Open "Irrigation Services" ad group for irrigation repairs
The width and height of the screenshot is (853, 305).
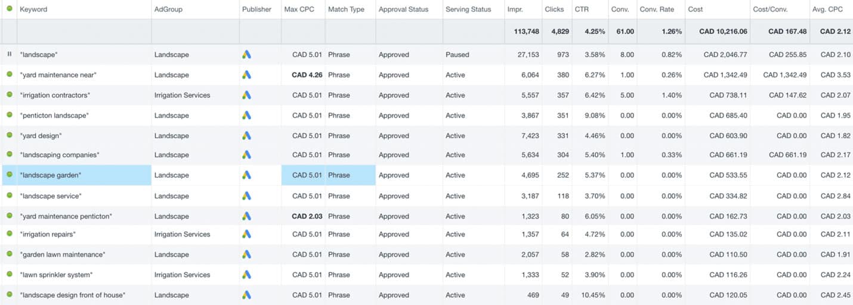tap(182, 234)
